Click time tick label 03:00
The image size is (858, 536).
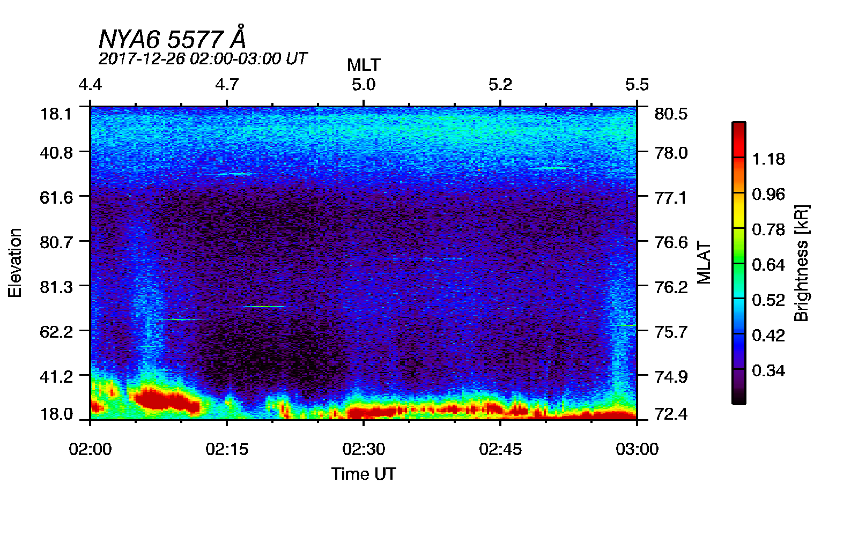(x=637, y=449)
